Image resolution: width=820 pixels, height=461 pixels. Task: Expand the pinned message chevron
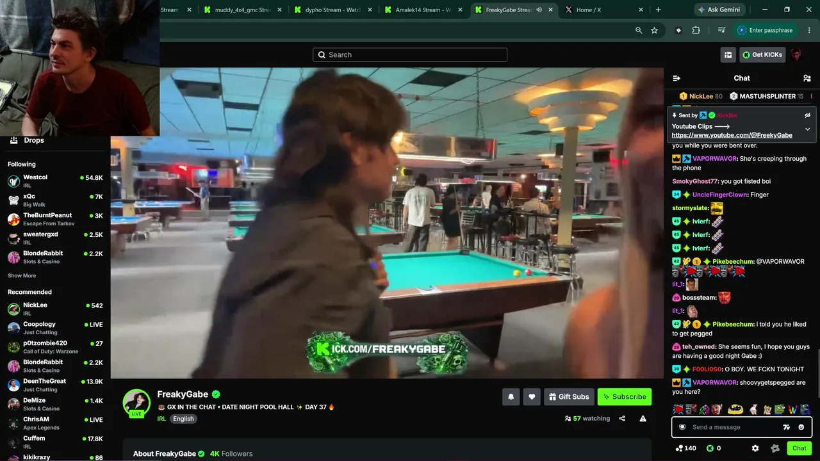(807, 129)
